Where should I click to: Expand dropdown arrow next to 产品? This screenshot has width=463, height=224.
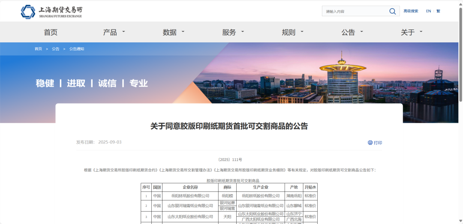click(x=124, y=31)
